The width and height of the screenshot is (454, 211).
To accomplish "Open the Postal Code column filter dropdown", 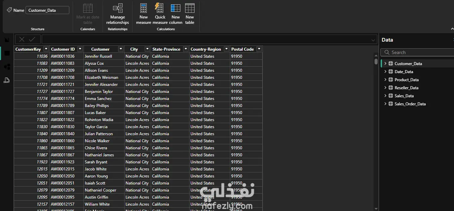I will click(259, 49).
